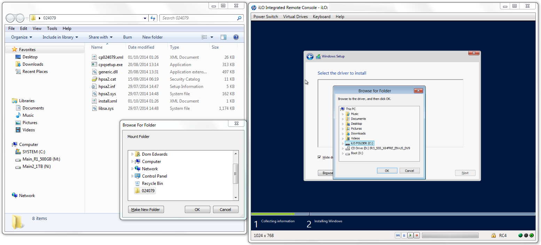Open the Explorer File menu
The width and height of the screenshot is (541, 245).
[11, 28]
